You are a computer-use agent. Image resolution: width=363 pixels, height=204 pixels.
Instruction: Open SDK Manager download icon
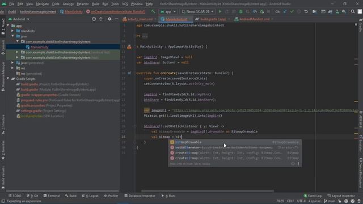(x=344, y=11)
